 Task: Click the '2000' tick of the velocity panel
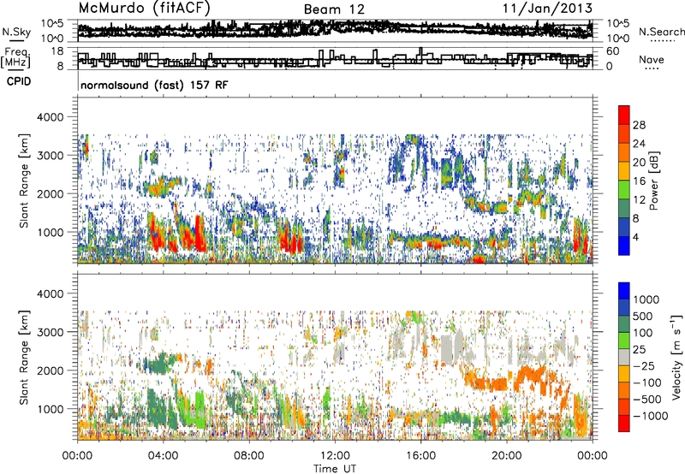point(51,370)
